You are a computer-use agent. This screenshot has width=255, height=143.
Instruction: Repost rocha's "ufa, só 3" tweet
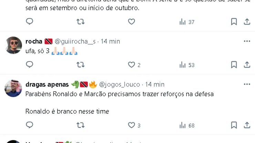tap(80, 64)
